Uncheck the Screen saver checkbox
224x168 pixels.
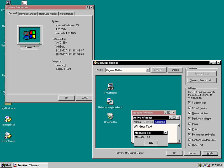click(190, 103)
